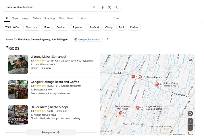Click Cengkir Heritage 4.4 map pin
Viewport: 204px width, 140px height.
139,107
